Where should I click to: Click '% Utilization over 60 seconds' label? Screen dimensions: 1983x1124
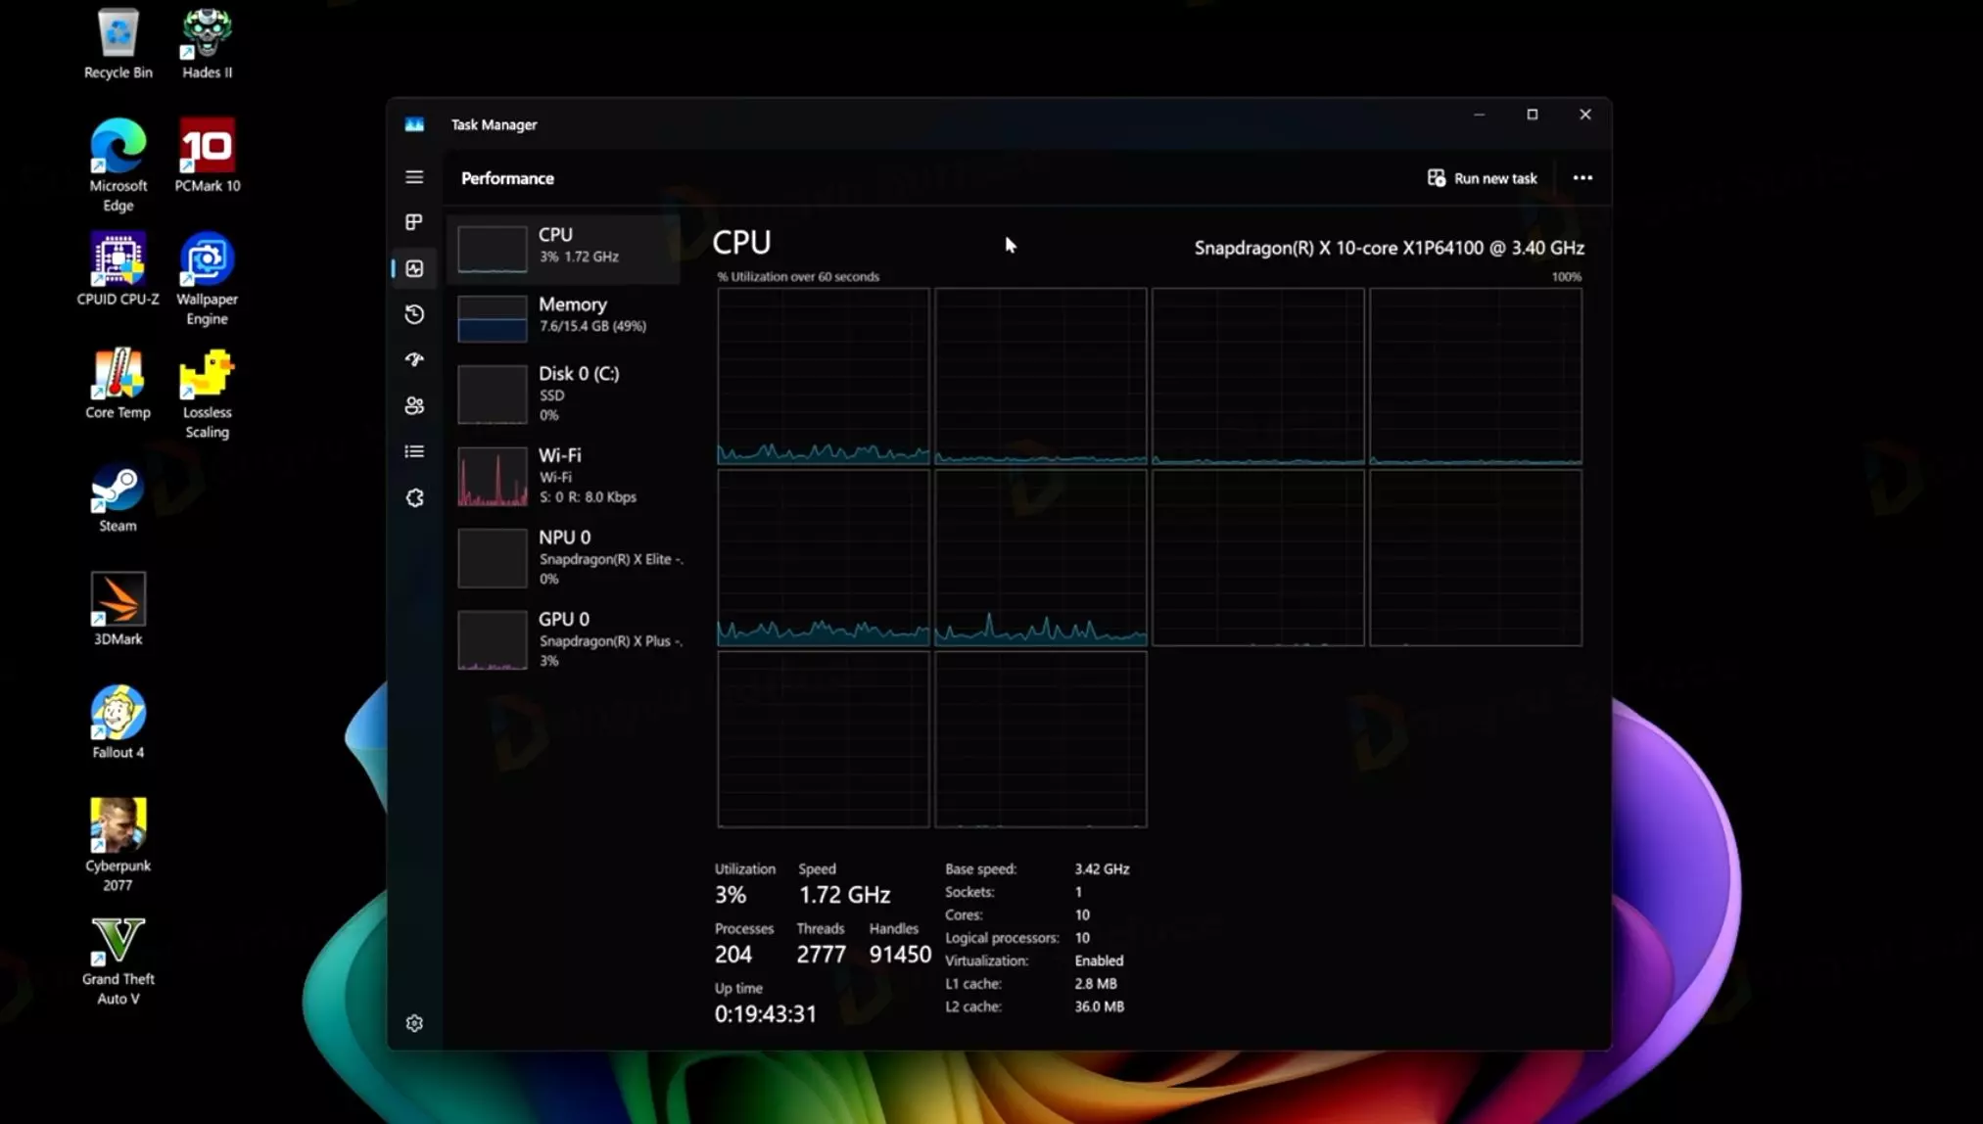(798, 277)
